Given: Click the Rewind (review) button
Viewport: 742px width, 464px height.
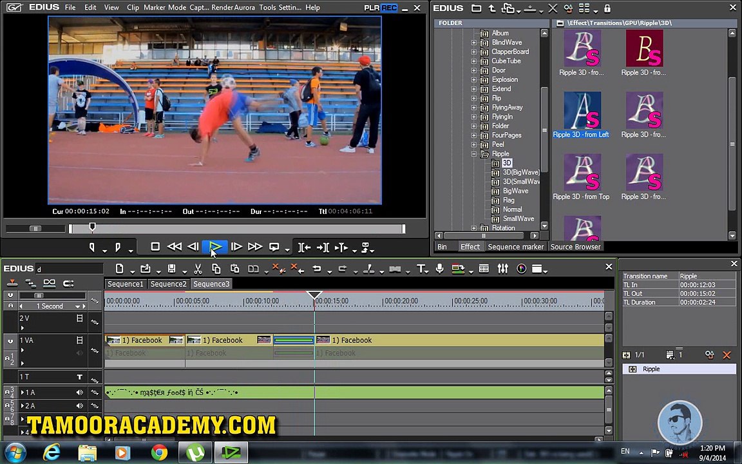Looking at the screenshot, I should click(174, 247).
